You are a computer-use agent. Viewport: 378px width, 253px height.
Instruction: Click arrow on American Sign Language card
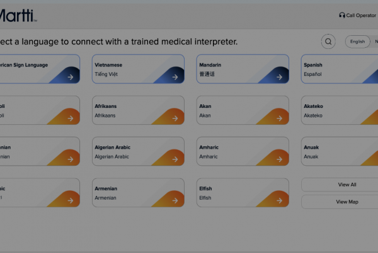coord(71,77)
